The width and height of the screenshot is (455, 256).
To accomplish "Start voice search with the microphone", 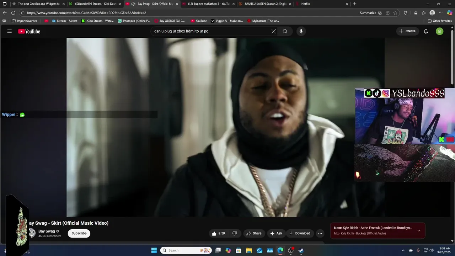I will coord(301,31).
